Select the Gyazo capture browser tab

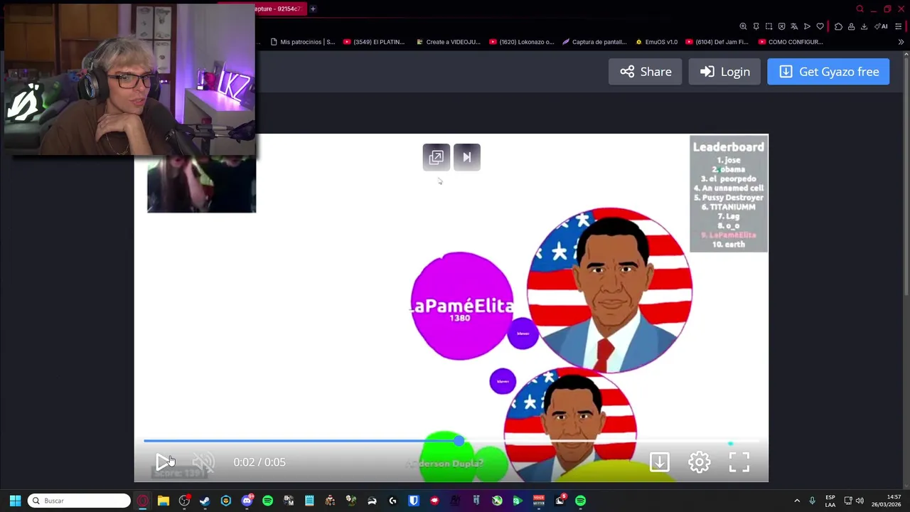tap(279, 9)
